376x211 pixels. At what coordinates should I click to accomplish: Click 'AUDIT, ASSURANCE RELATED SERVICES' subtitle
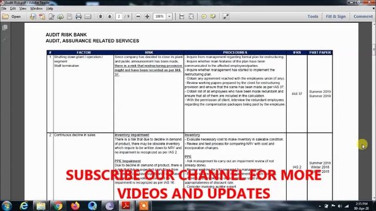[92, 41]
